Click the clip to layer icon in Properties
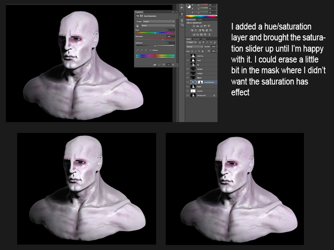The image size is (334, 250). (154, 64)
